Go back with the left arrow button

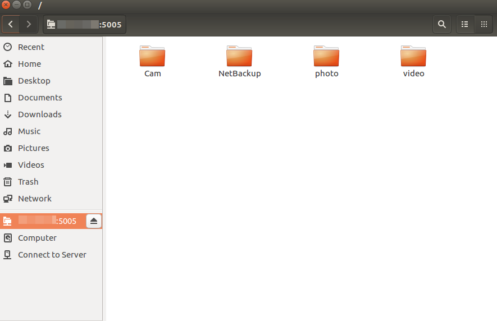[x=11, y=24]
